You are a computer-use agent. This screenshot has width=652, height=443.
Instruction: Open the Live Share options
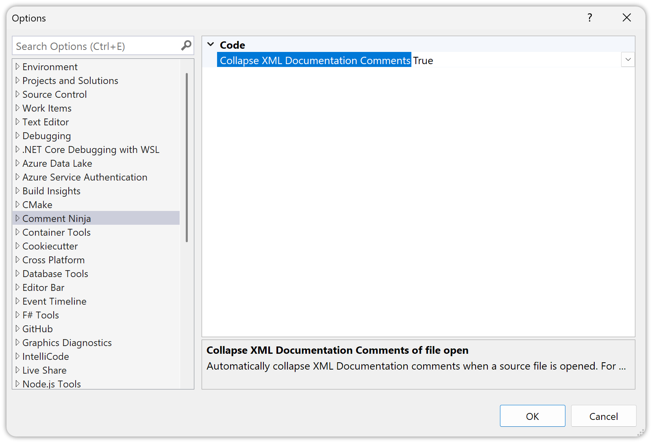44,370
